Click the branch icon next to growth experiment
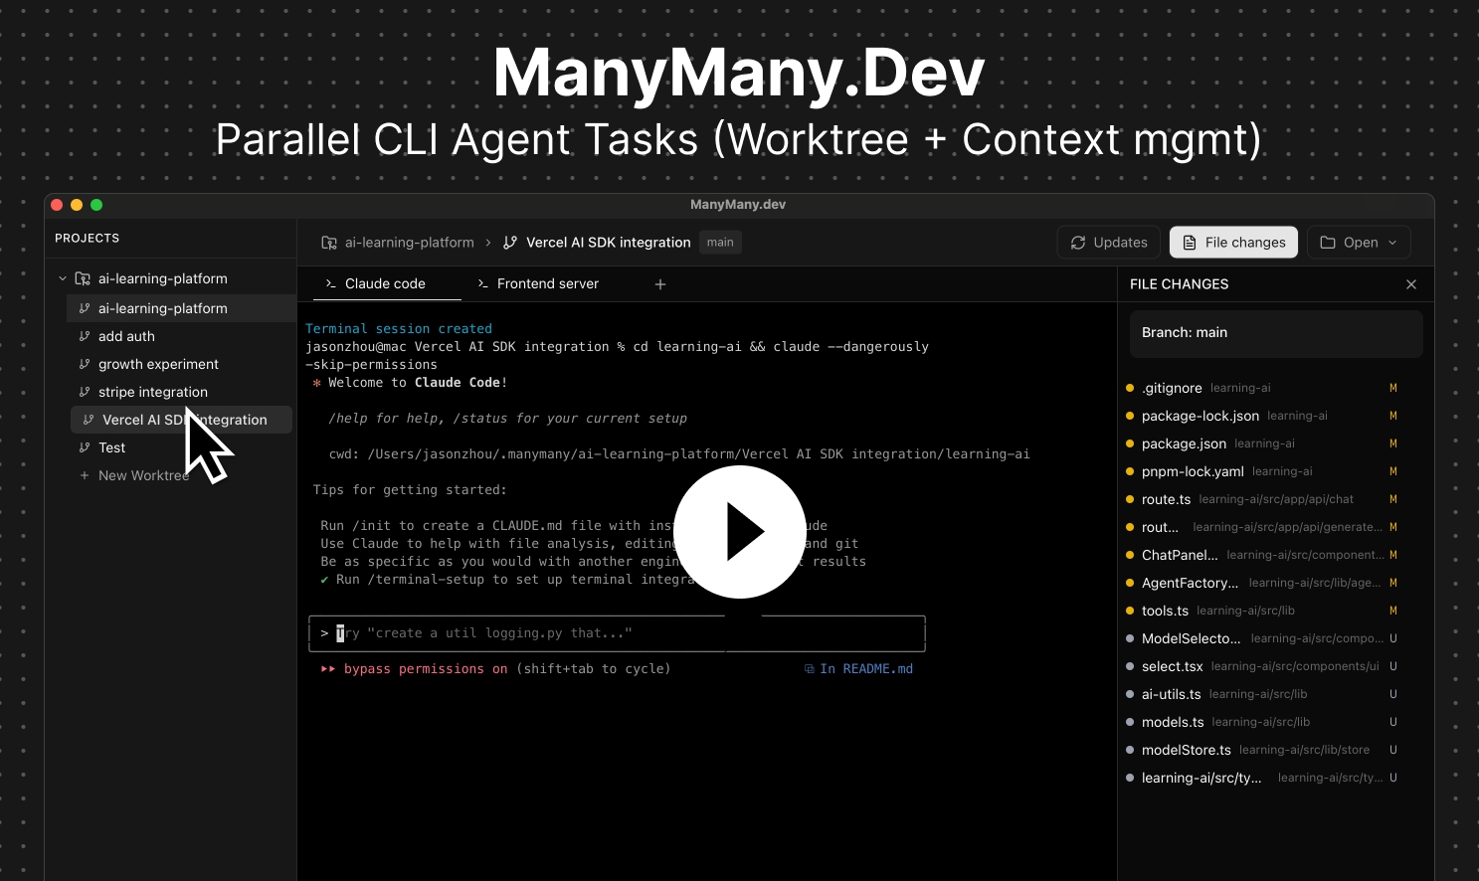 click(x=85, y=364)
